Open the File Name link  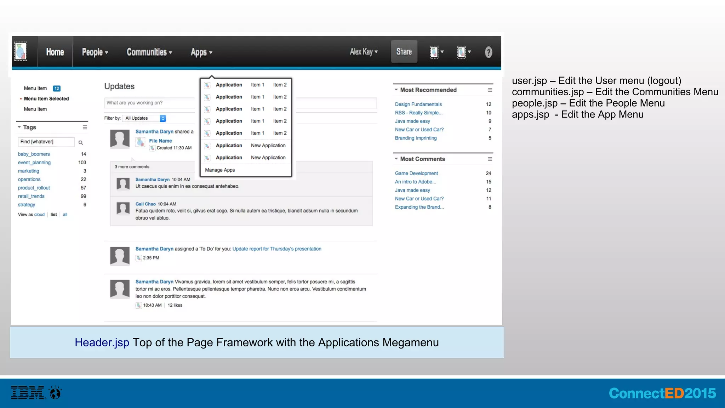pyautogui.click(x=160, y=141)
